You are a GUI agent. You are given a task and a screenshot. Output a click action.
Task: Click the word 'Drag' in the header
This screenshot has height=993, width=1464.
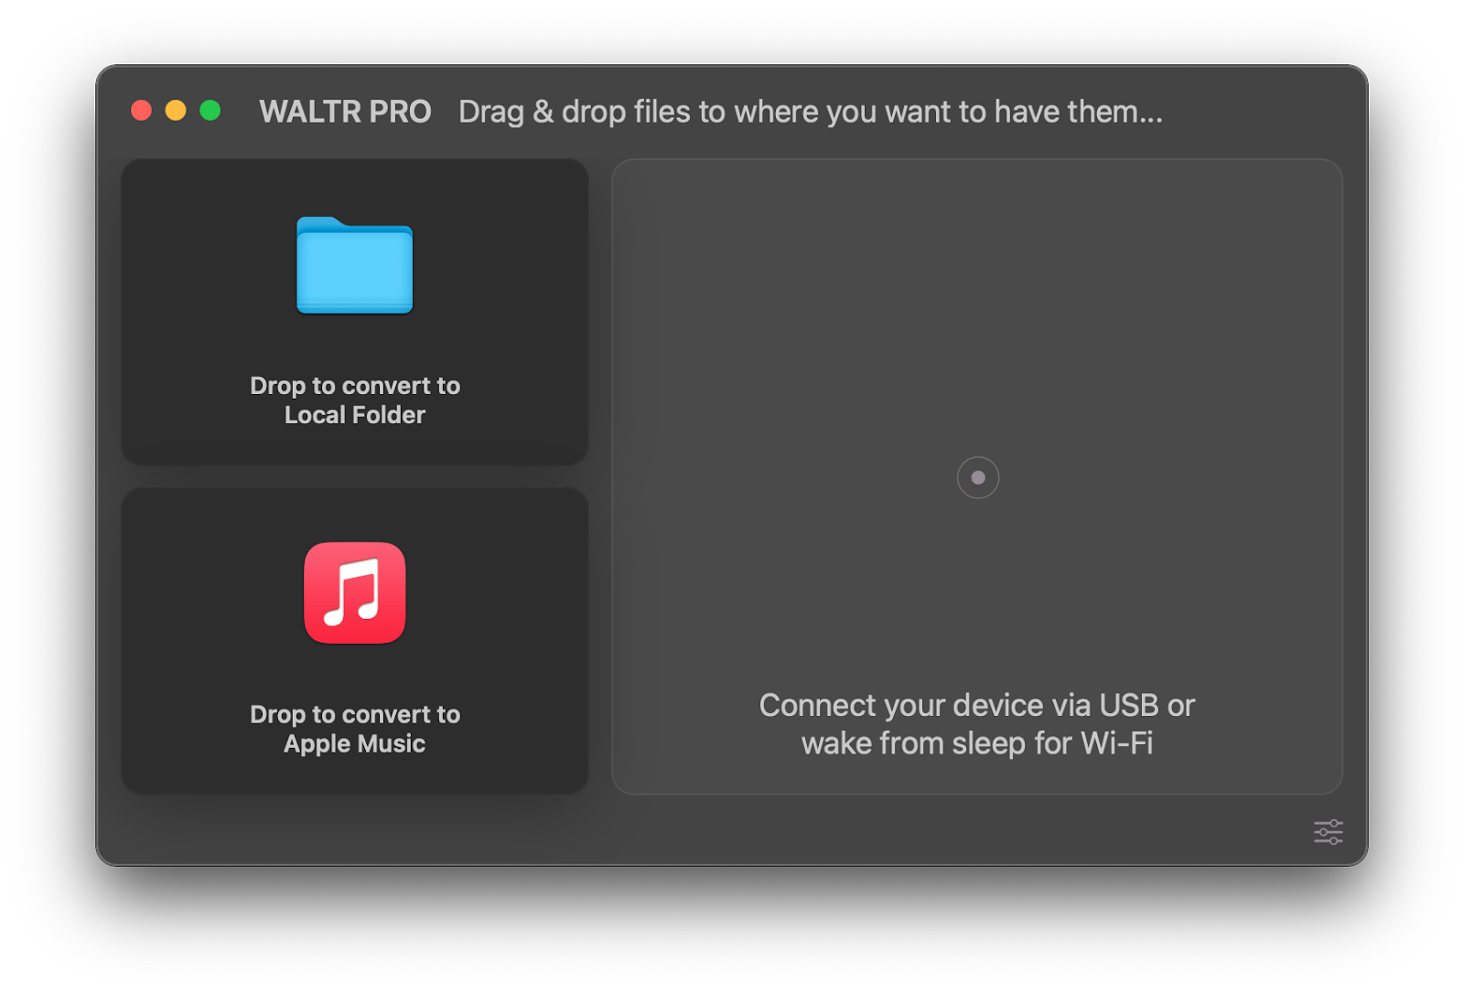(x=491, y=112)
